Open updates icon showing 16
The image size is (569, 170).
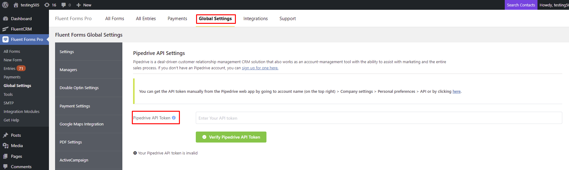pyautogui.click(x=47, y=5)
